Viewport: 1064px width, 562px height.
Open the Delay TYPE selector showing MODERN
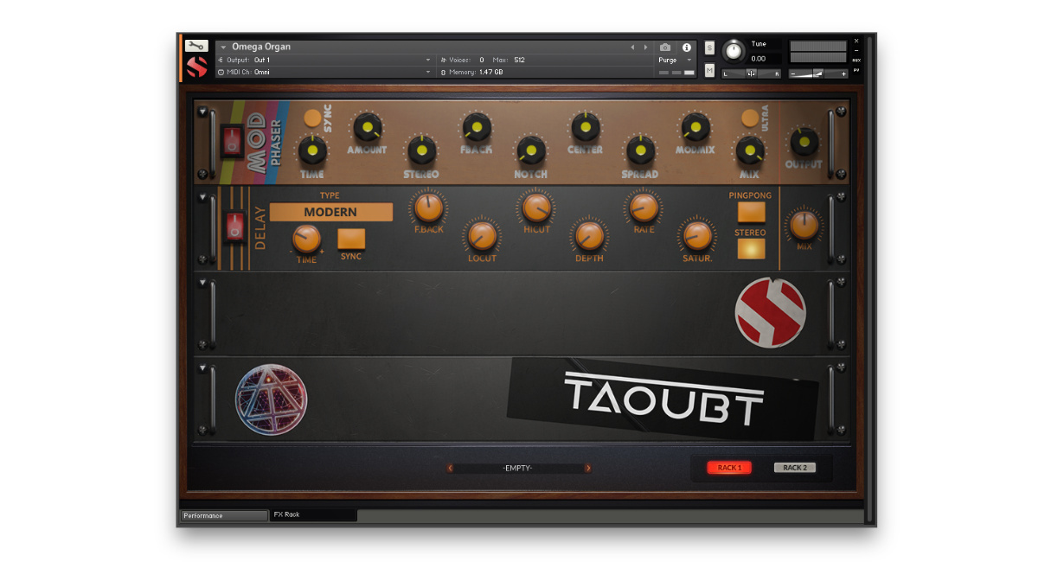tap(330, 212)
